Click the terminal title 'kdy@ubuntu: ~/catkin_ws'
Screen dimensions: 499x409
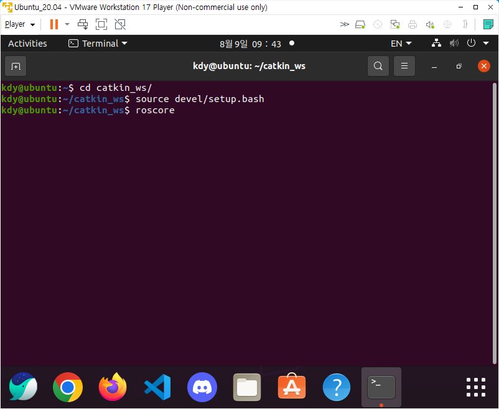click(x=249, y=66)
